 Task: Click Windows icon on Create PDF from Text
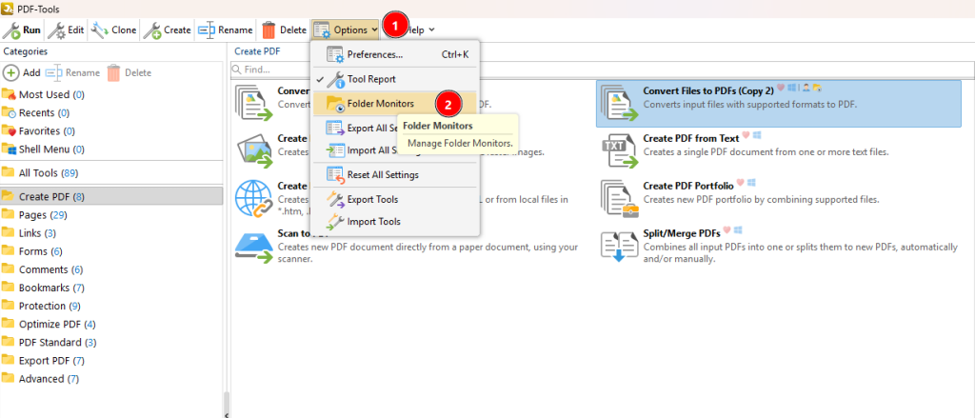pyautogui.click(x=757, y=135)
